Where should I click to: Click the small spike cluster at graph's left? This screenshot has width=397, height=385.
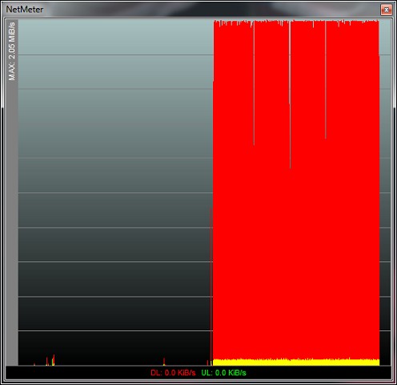(50, 360)
